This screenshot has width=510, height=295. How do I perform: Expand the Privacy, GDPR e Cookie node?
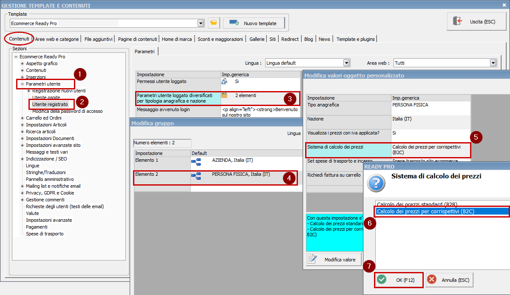coord(23,193)
